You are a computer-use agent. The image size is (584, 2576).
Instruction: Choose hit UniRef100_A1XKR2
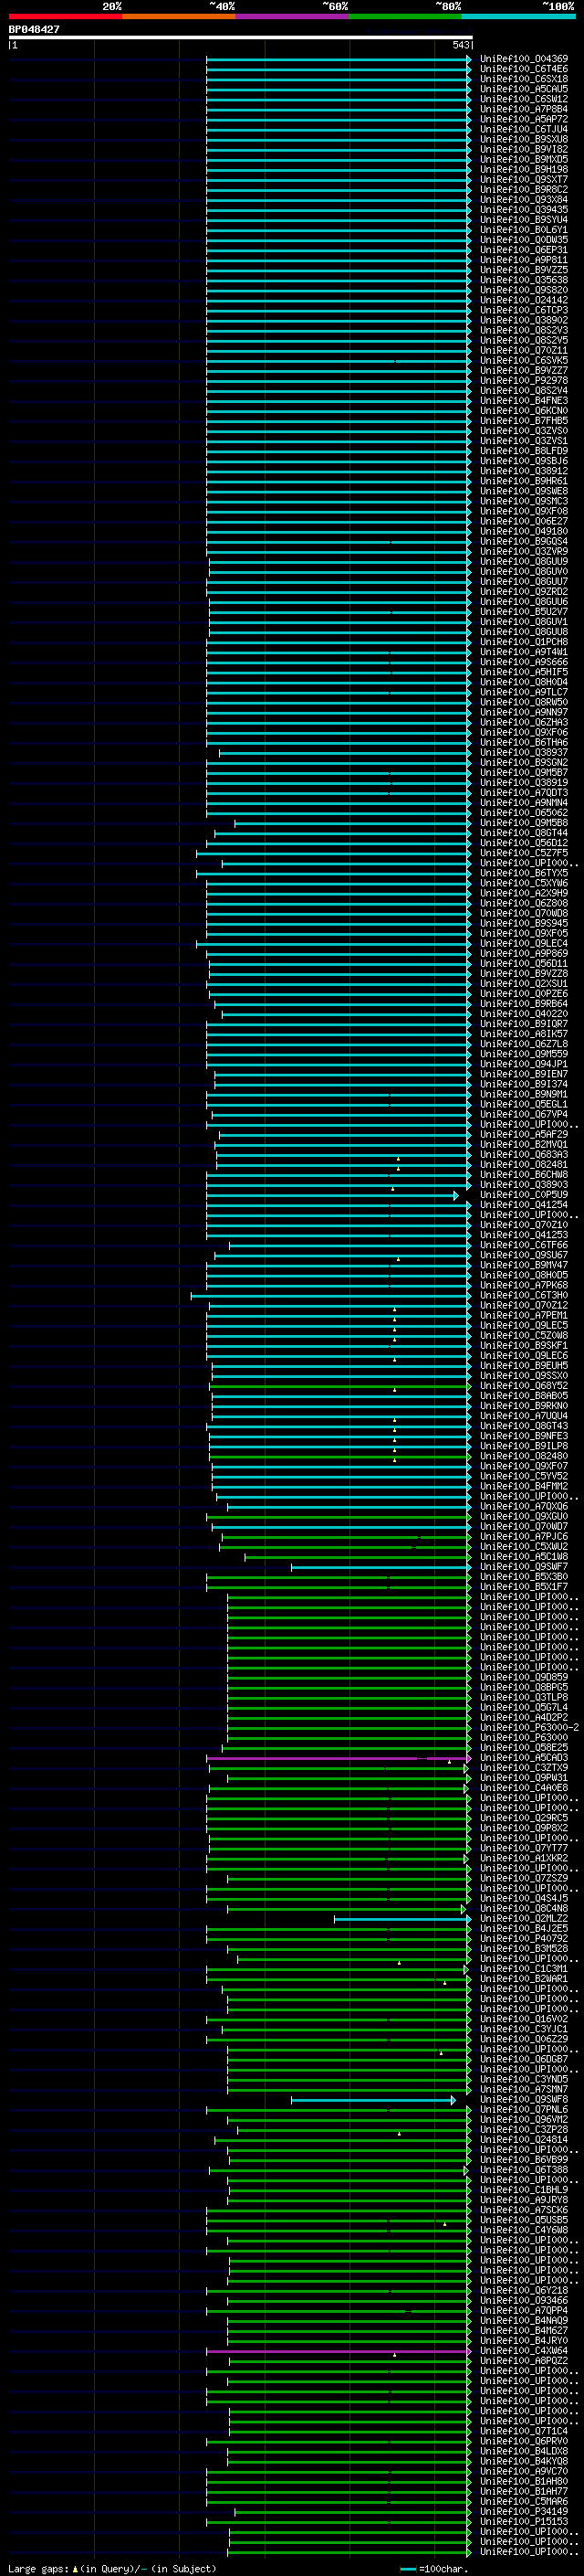tap(523, 1859)
